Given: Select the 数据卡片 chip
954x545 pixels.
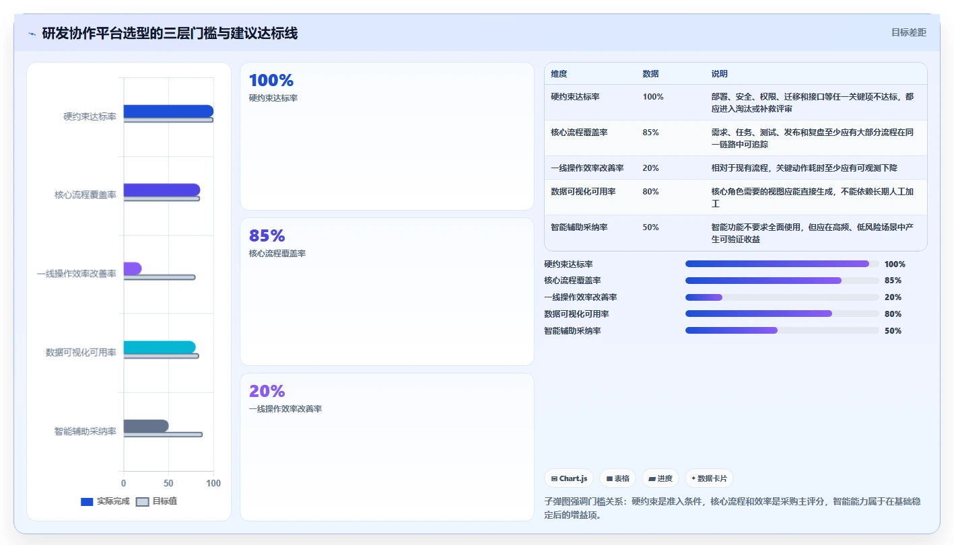Looking at the screenshot, I should (709, 478).
